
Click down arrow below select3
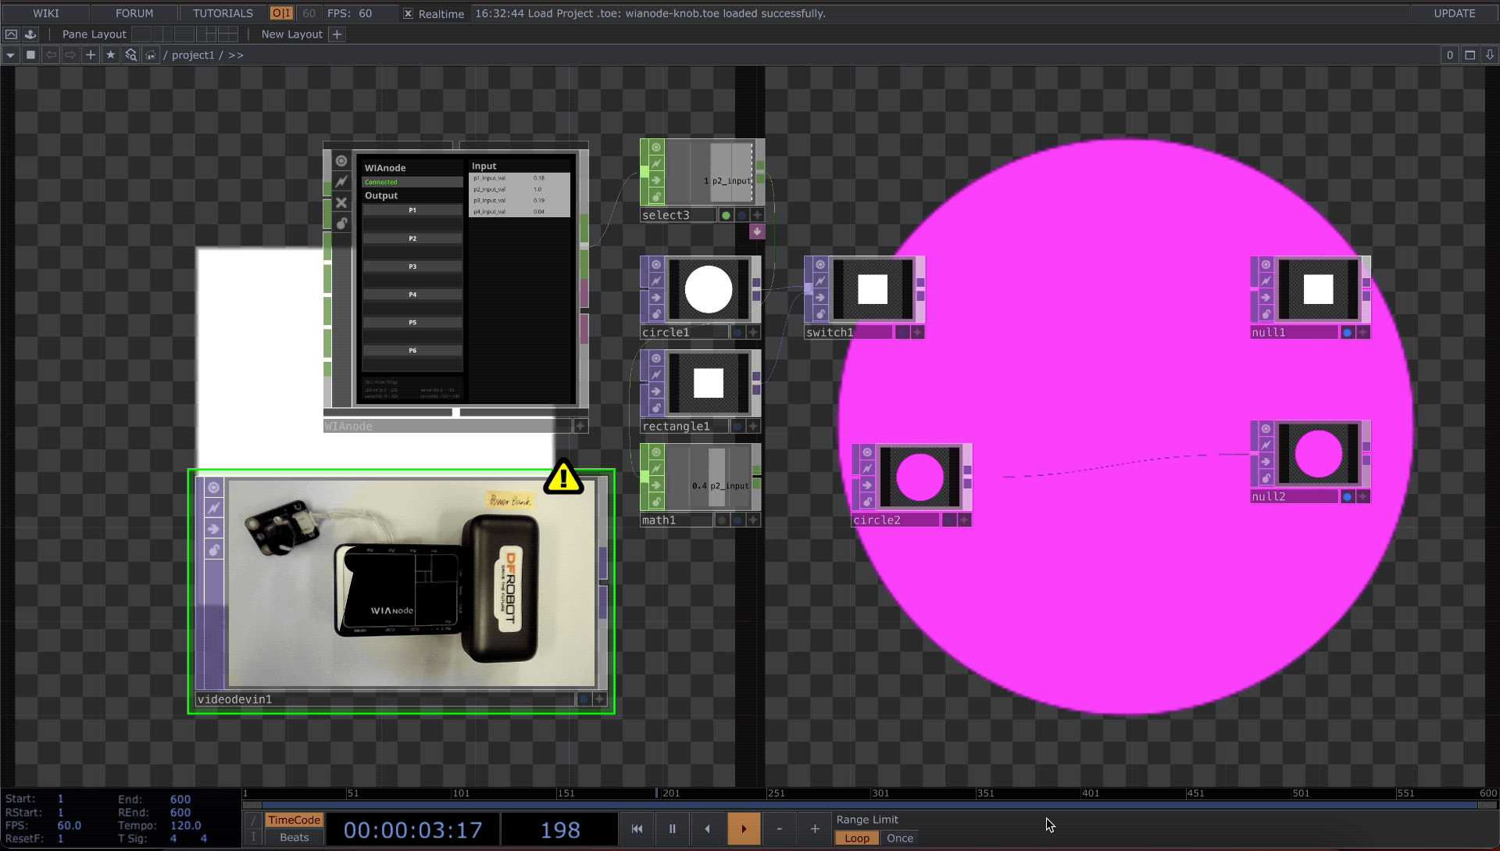point(756,231)
